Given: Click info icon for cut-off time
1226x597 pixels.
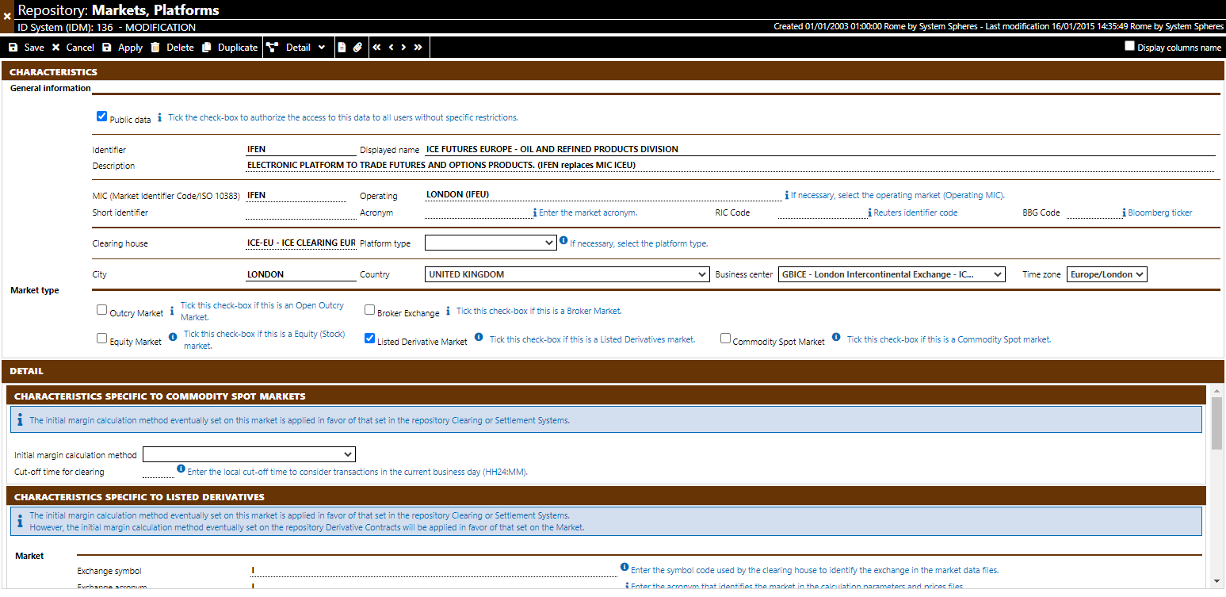Looking at the screenshot, I should [181, 469].
